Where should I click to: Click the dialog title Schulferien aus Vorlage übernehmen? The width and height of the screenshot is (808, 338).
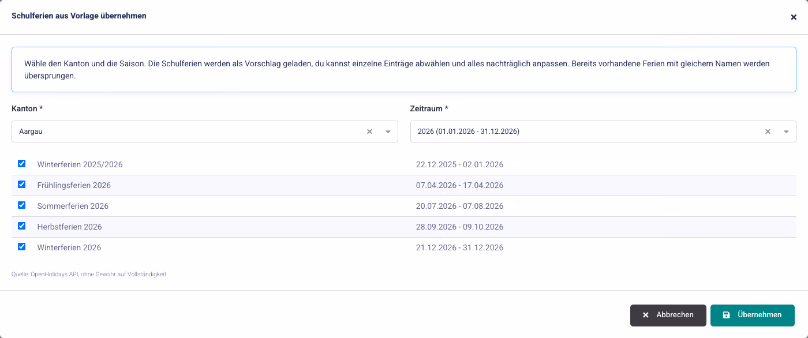(79, 16)
